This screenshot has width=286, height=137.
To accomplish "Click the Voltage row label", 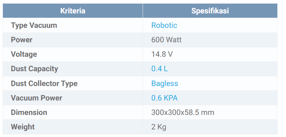I will (x=24, y=54).
